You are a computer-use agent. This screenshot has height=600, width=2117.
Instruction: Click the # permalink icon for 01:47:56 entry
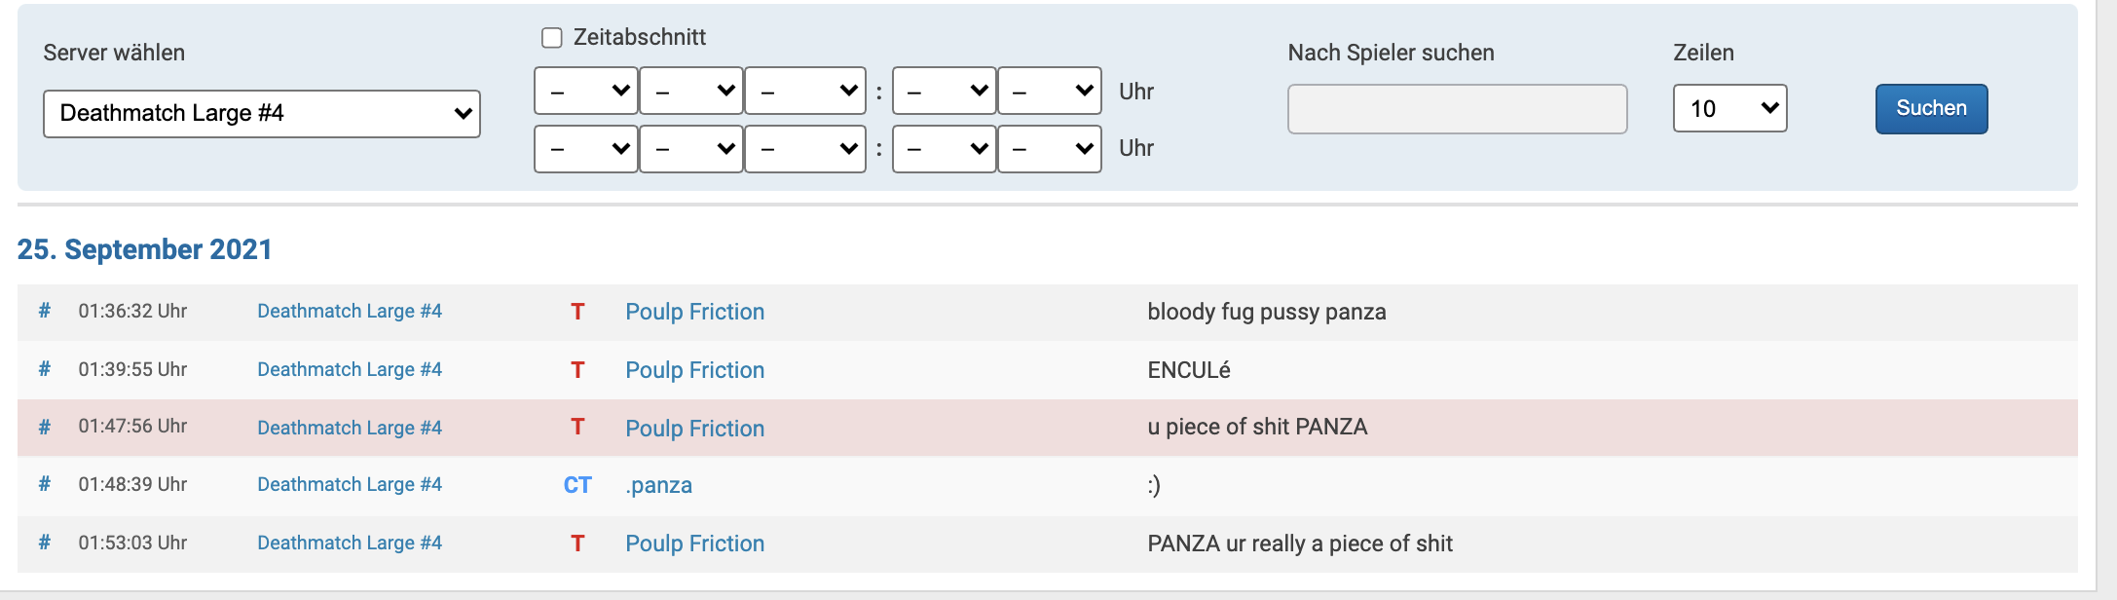(x=45, y=427)
